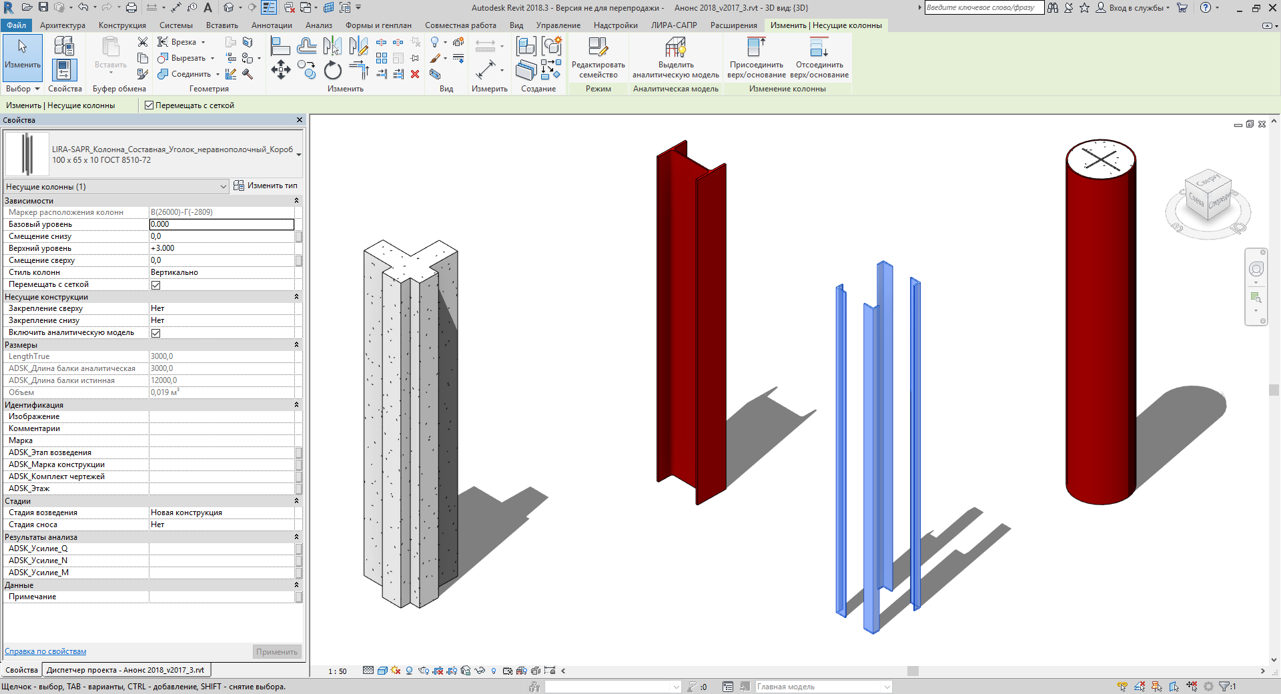Image resolution: width=1281 pixels, height=694 pixels.
Task: Switch to 'Диспетчер проекта' panel tab
Action: [125, 670]
